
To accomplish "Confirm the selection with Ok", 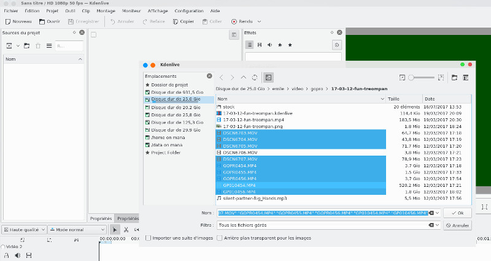I will [x=457, y=213].
